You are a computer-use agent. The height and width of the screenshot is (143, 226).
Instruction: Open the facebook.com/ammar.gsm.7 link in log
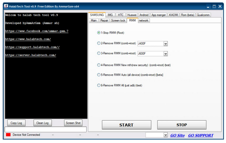pyautogui.click(x=37, y=31)
